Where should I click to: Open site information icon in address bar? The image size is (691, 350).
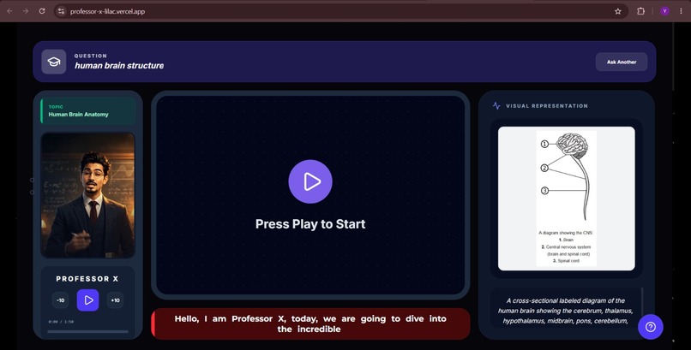click(x=61, y=11)
